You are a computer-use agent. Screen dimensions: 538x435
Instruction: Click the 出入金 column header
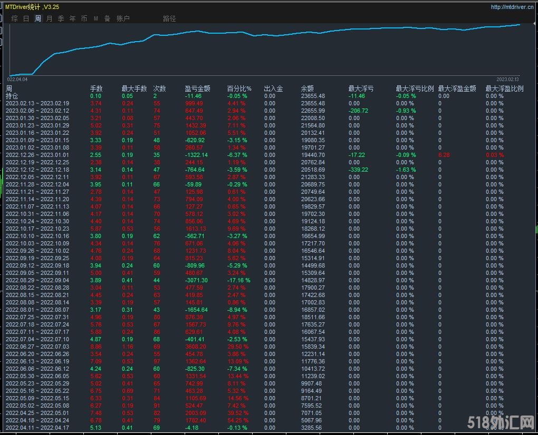coord(273,88)
